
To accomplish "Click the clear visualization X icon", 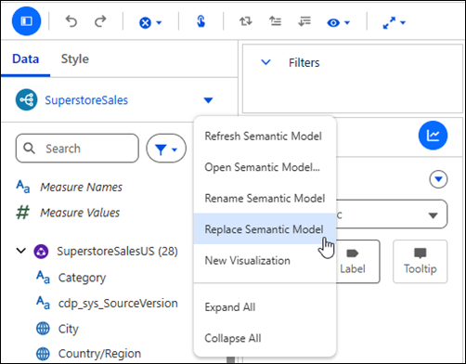I will point(145,22).
